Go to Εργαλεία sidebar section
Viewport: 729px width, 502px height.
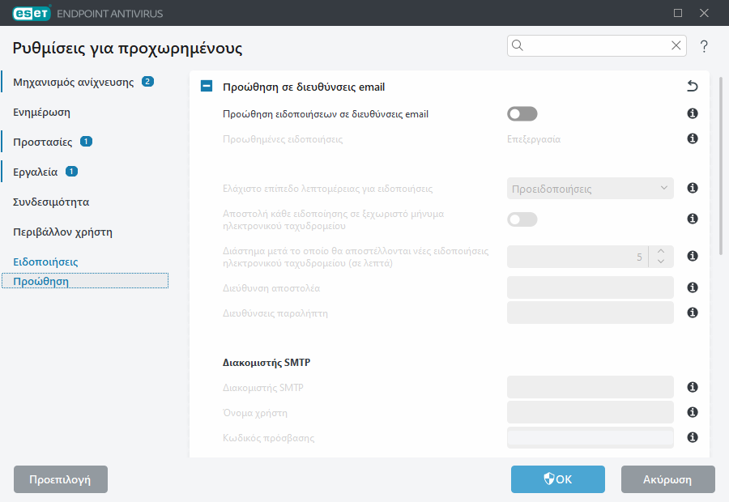click(x=36, y=172)
